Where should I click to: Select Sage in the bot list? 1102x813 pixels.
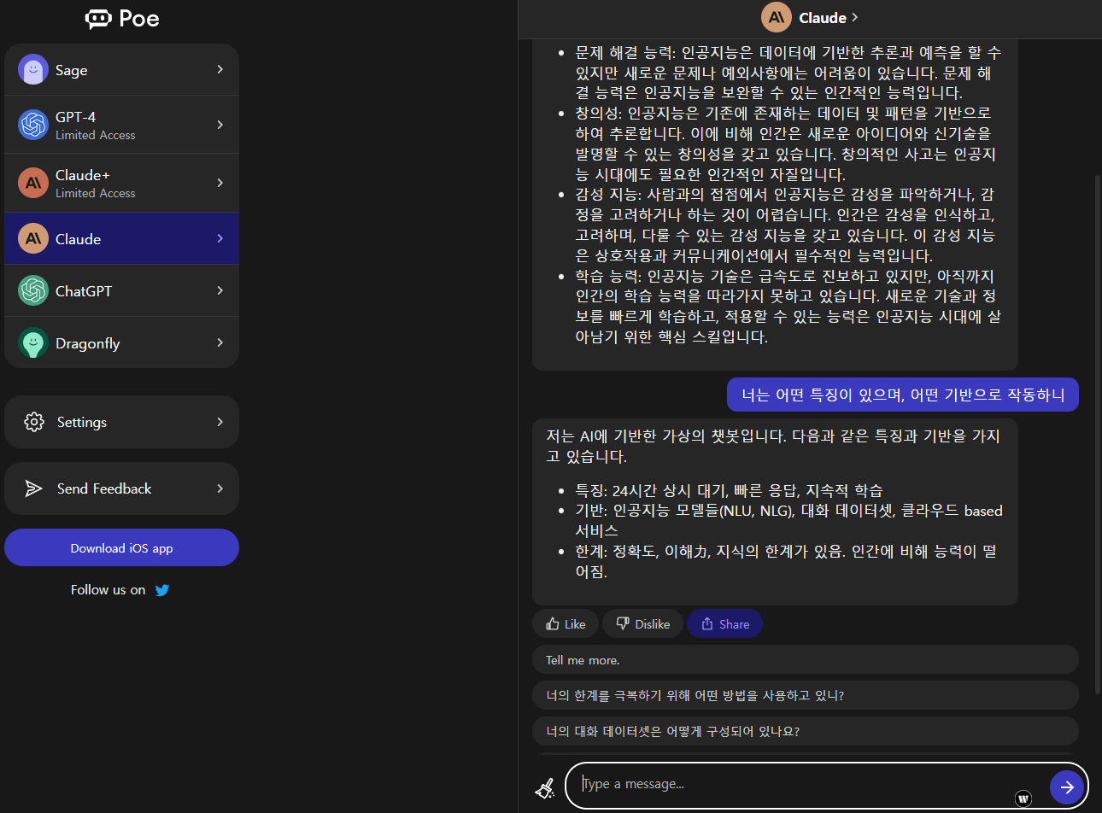coord(121,70)
